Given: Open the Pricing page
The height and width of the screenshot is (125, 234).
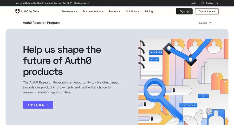Looking at the screenshot, I should 149,11.
